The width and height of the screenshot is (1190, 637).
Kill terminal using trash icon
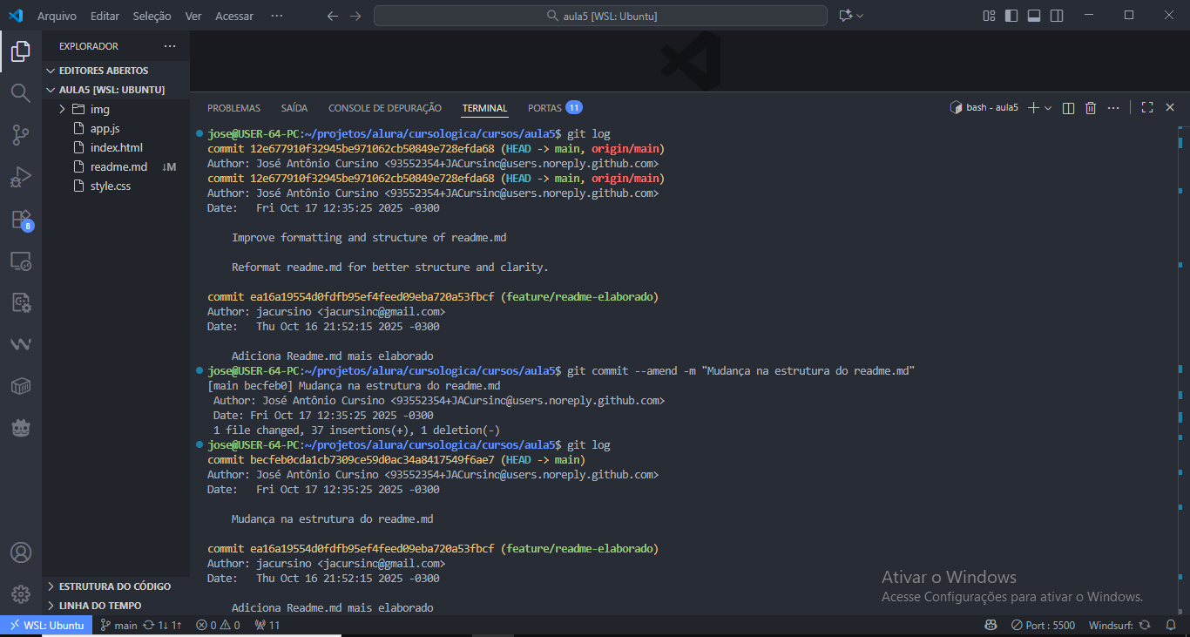1091,108
